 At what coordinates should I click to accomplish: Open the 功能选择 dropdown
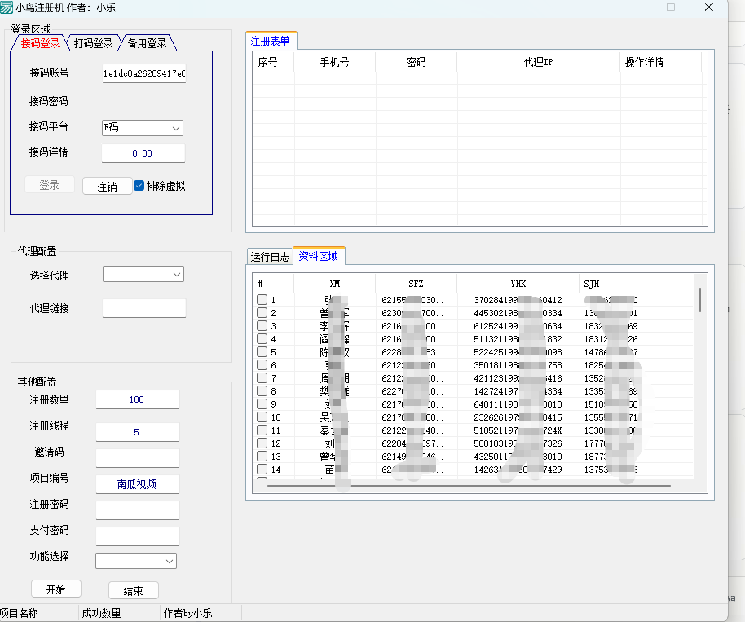(x=136, y=561)
